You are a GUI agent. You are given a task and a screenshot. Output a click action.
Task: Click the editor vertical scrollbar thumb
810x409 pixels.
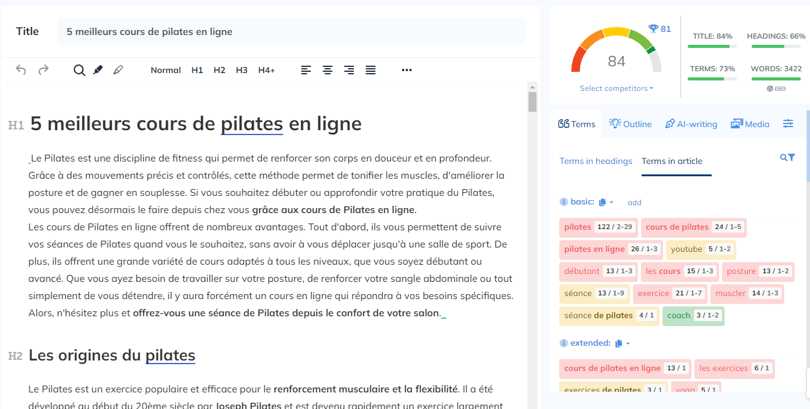coord(532,101)
